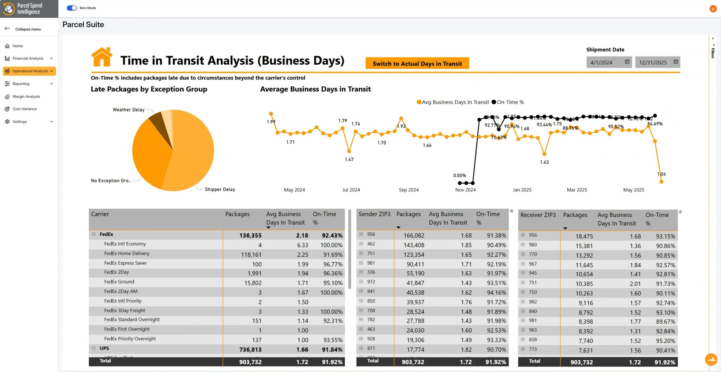Click the Reporting sliders icon
The height and width of the screenshot is (372, 721).
7,84
